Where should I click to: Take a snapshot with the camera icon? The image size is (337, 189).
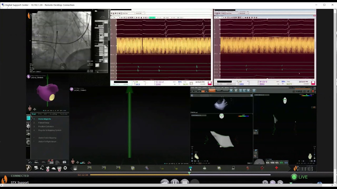coord(64,162)
